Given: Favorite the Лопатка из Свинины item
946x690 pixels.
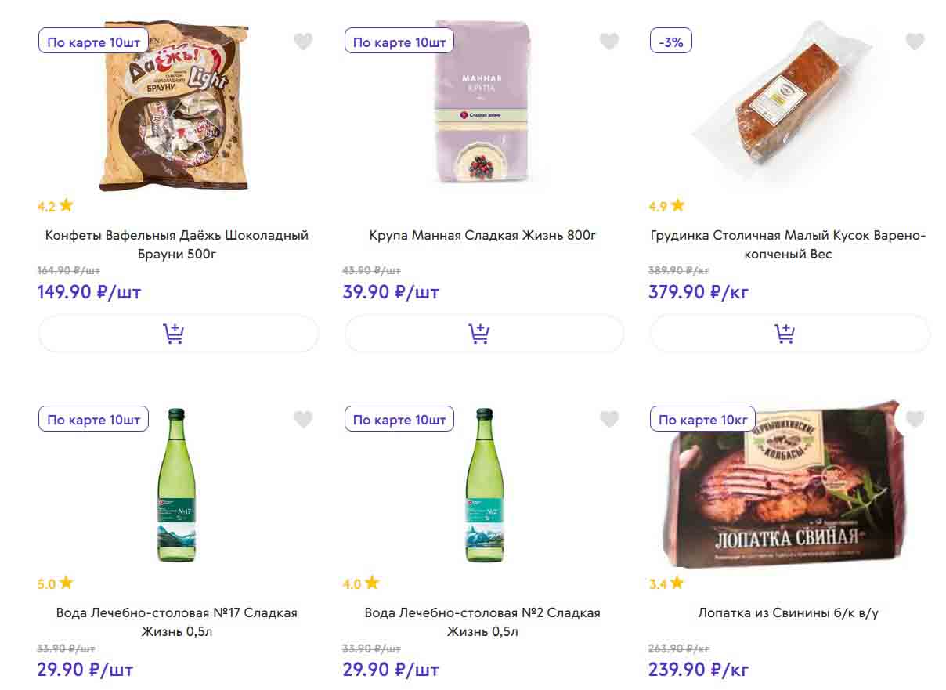Looking at the screenshot, I should pos(915,419).
